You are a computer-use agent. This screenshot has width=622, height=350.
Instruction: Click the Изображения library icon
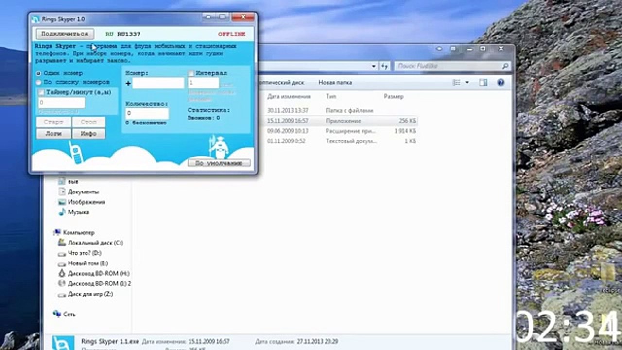pos(62,202)
